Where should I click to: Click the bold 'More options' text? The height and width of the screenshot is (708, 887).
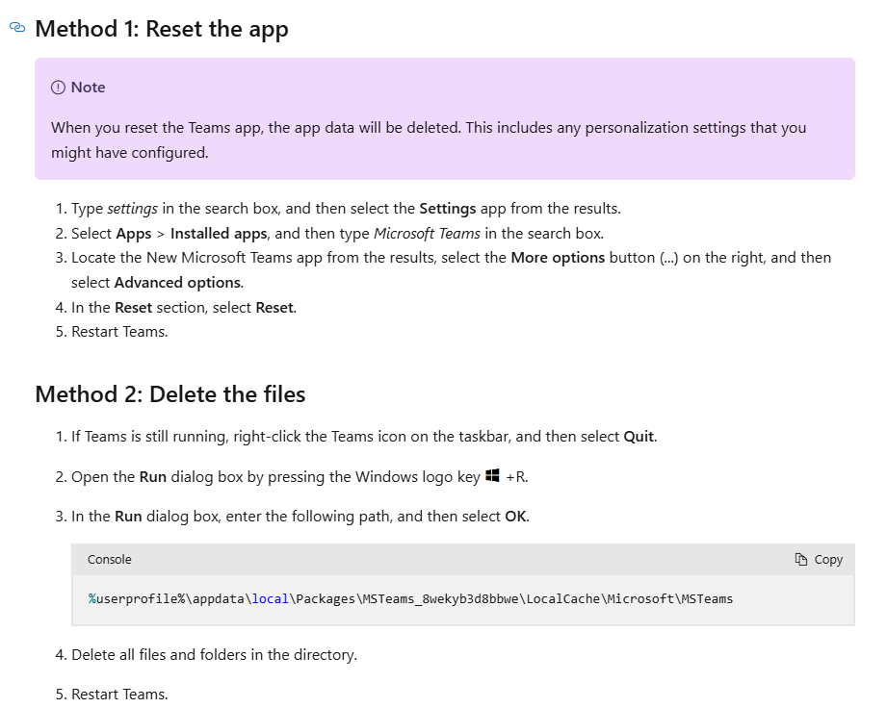pos(558,258)
